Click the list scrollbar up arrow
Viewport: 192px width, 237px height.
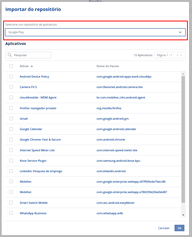coord(183,74)
